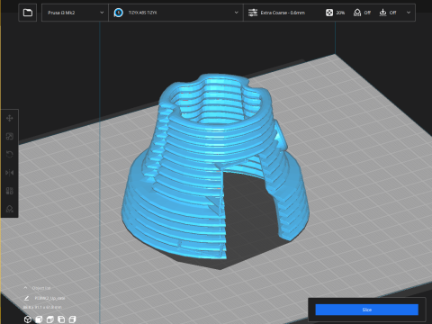Select the Rotate tool

click(x=10, y=155)
